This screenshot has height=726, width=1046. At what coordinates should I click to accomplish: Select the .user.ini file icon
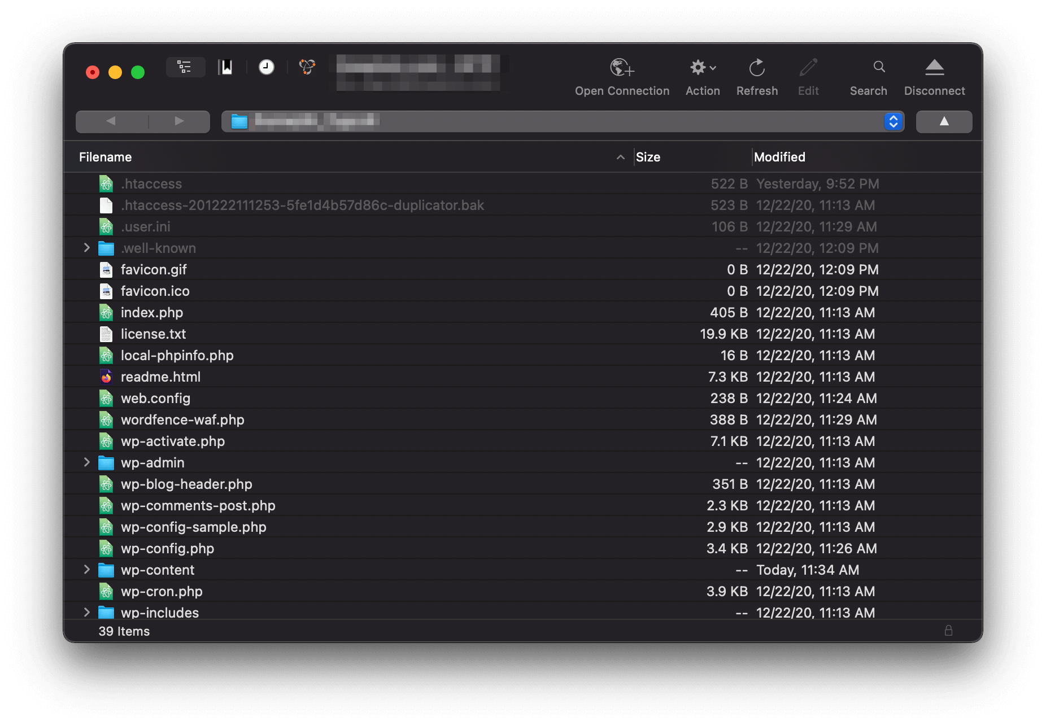[x=106, y=226]
